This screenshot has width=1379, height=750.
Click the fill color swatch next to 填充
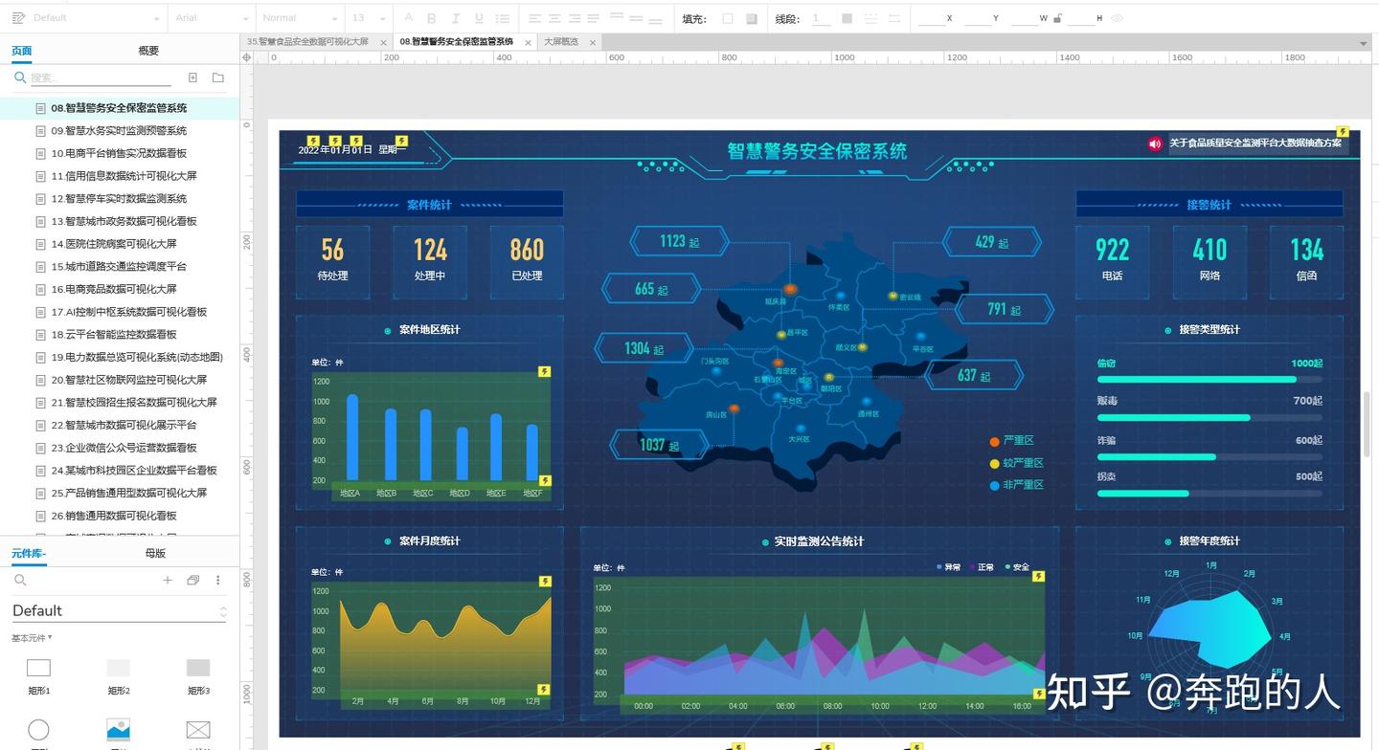click(x=728, y=18)
